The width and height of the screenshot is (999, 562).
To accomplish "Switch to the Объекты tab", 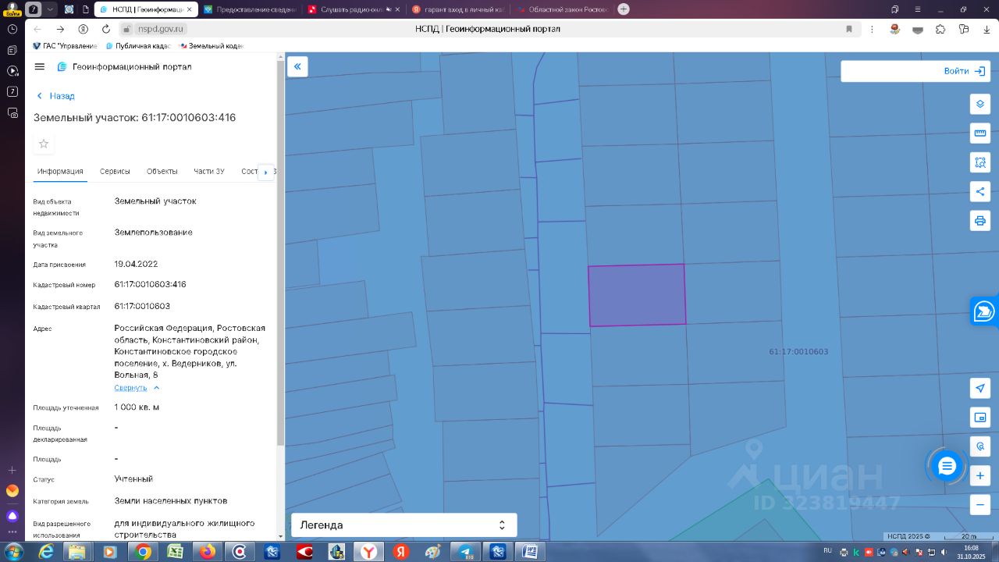I will tap(162, 172).
